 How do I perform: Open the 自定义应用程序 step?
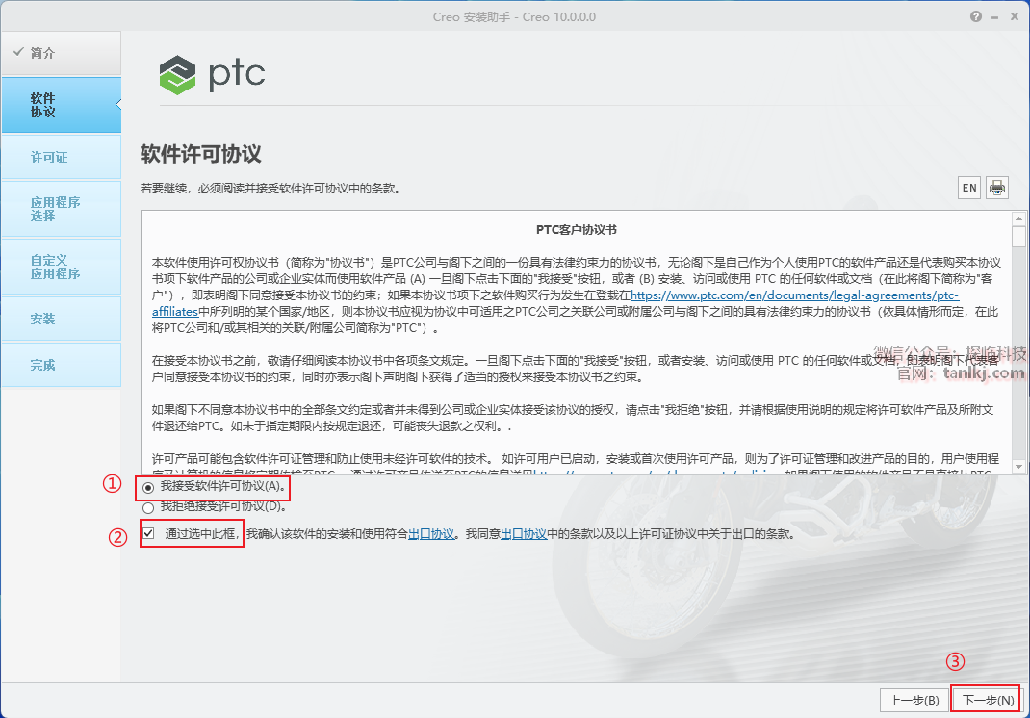click(x=61, y=267)
